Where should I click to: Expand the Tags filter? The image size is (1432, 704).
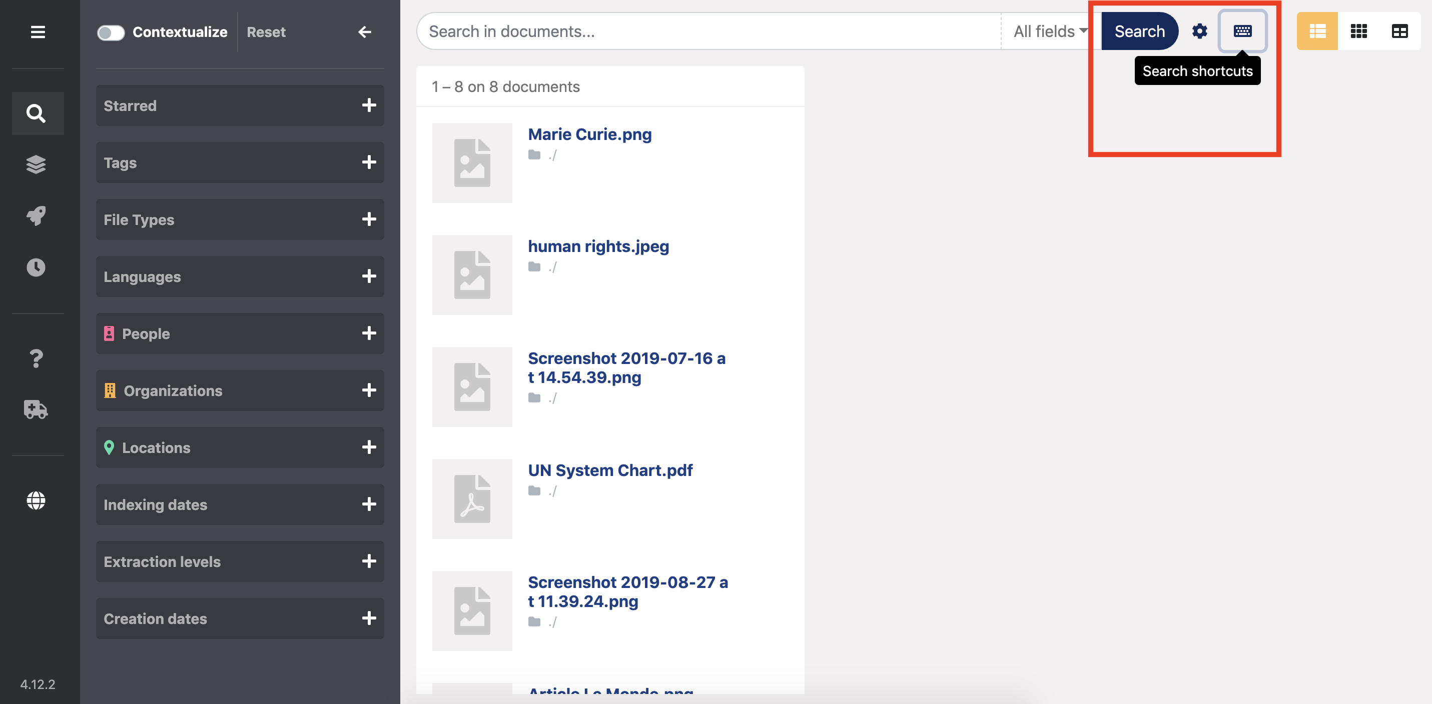(x=240, y=163)
